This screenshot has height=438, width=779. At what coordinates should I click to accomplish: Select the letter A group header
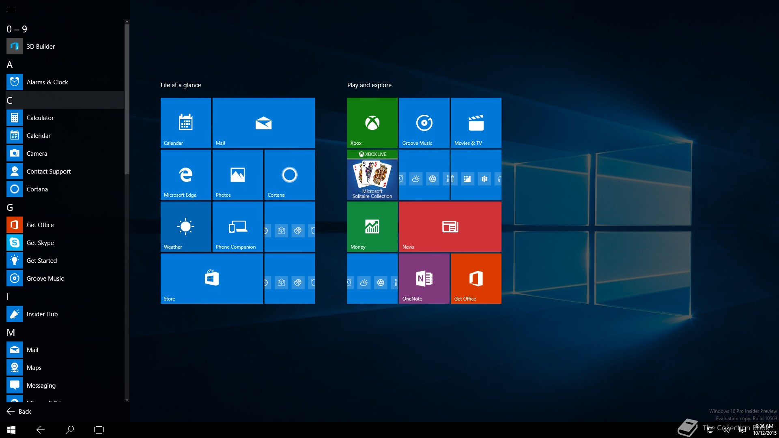click(65, 64)
